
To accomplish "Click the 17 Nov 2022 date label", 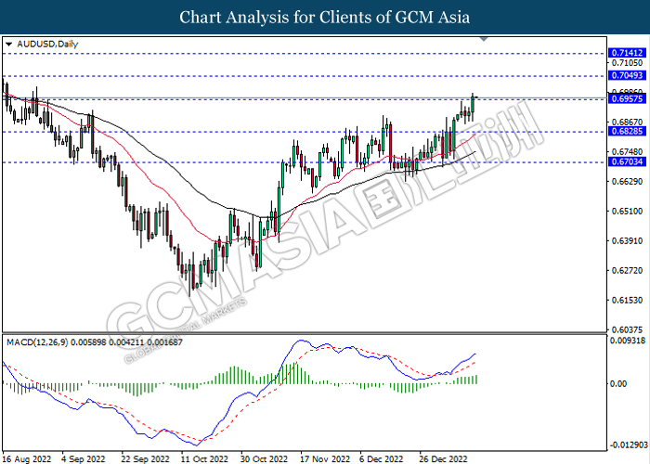I will coord(325,459).
